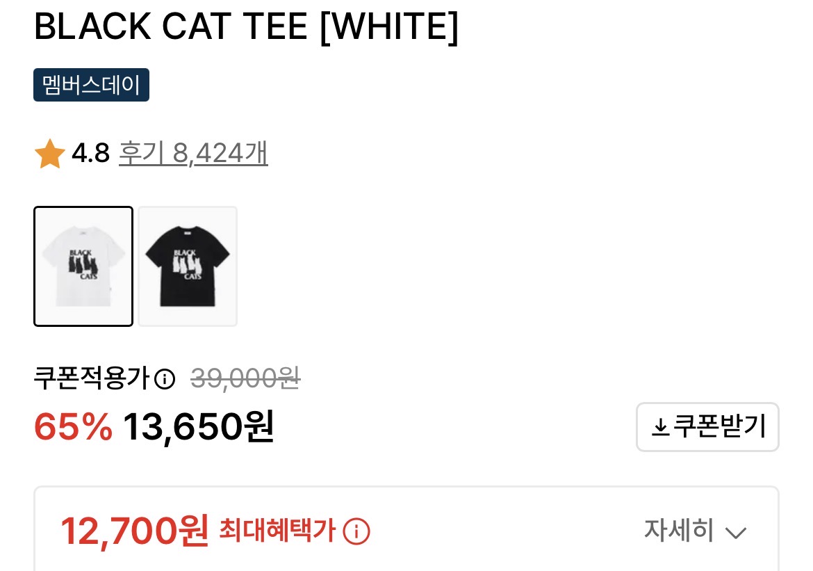This screenshot has height=571, width=813.
Task: Click the 최대혜택가 label text
Action: point(277,531)
